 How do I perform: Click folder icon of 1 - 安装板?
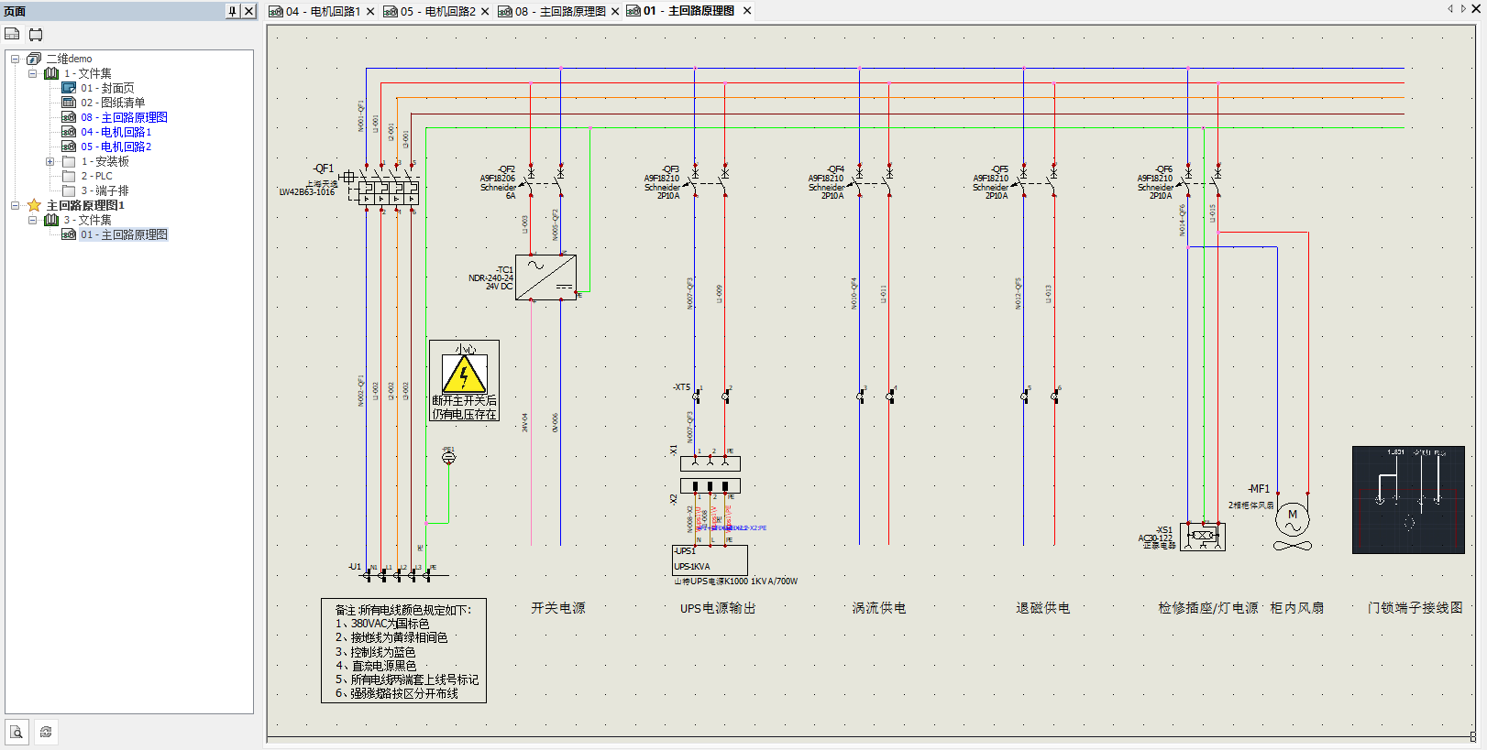tap(69, 161)
